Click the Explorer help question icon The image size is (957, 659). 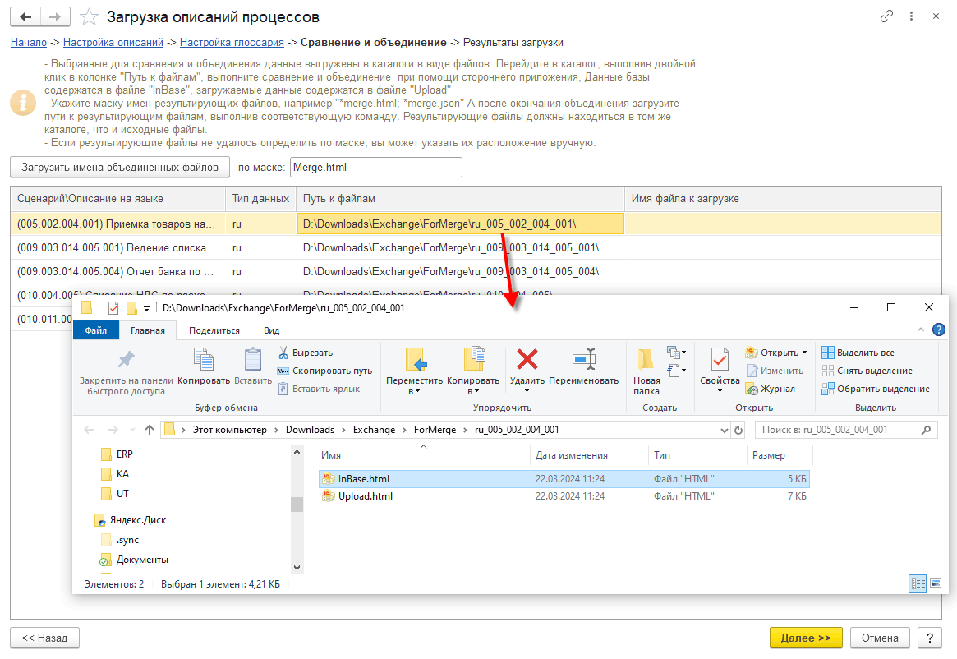[x=939, y=329]
